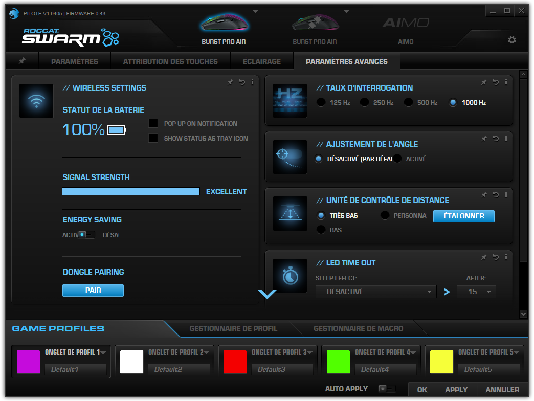Screen dimensions: 534x401
Task: Click the Annuler button
Action: pyautogui.click(x=502, y=390)
